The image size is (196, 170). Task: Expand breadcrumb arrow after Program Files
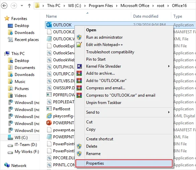point(117,6)
